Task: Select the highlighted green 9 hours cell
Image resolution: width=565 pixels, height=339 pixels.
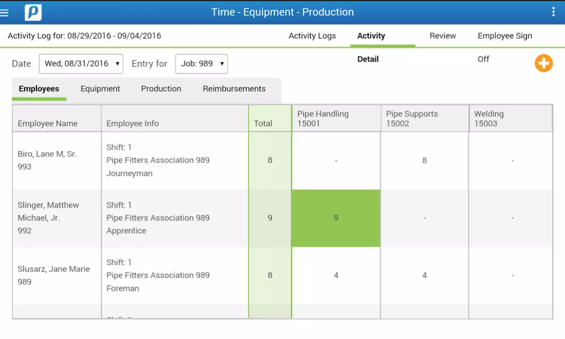Action: pos(336,218)
